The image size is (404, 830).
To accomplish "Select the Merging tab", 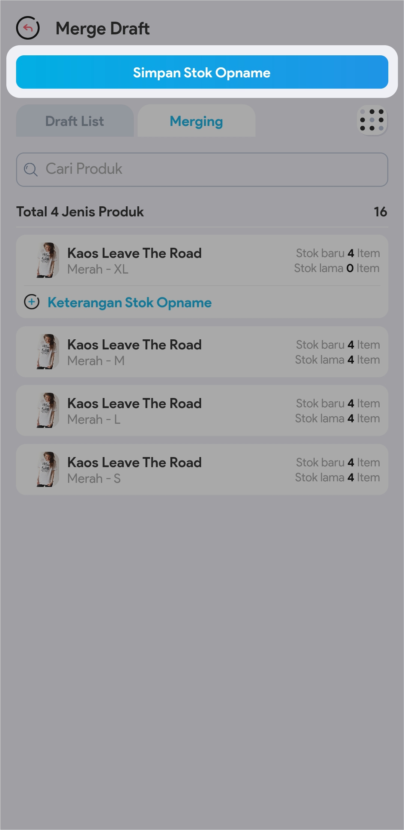I will [x=196, y=121].
